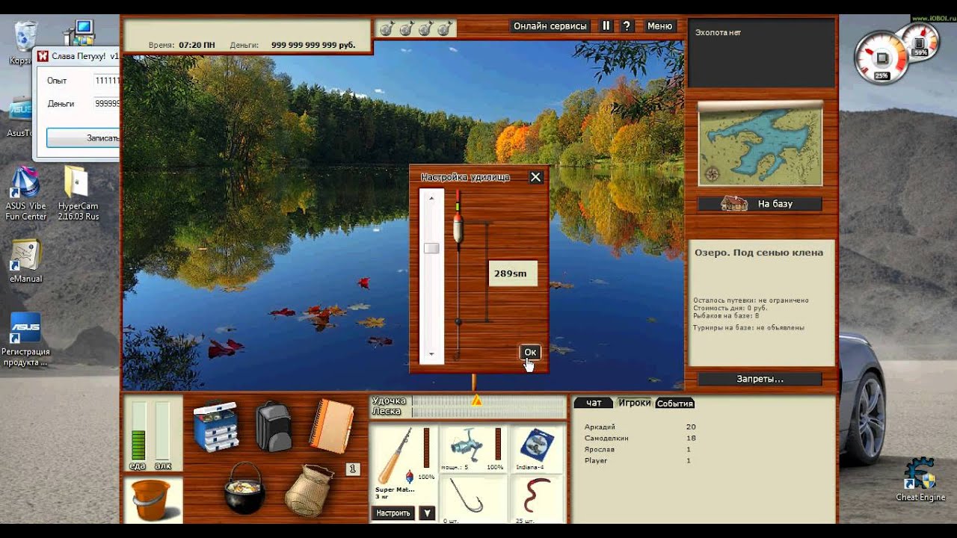Click the Опыт input field in the cheat window
This screenshot has height=538, width=957.
[x=105, y=80]
